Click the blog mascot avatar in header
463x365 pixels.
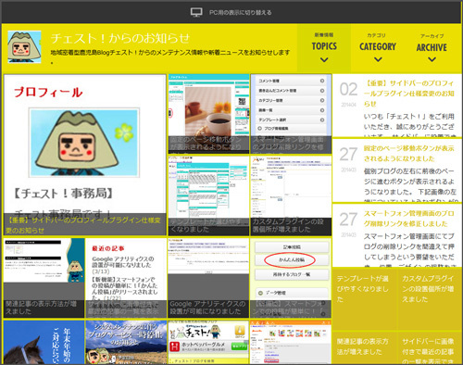point(24,47)
